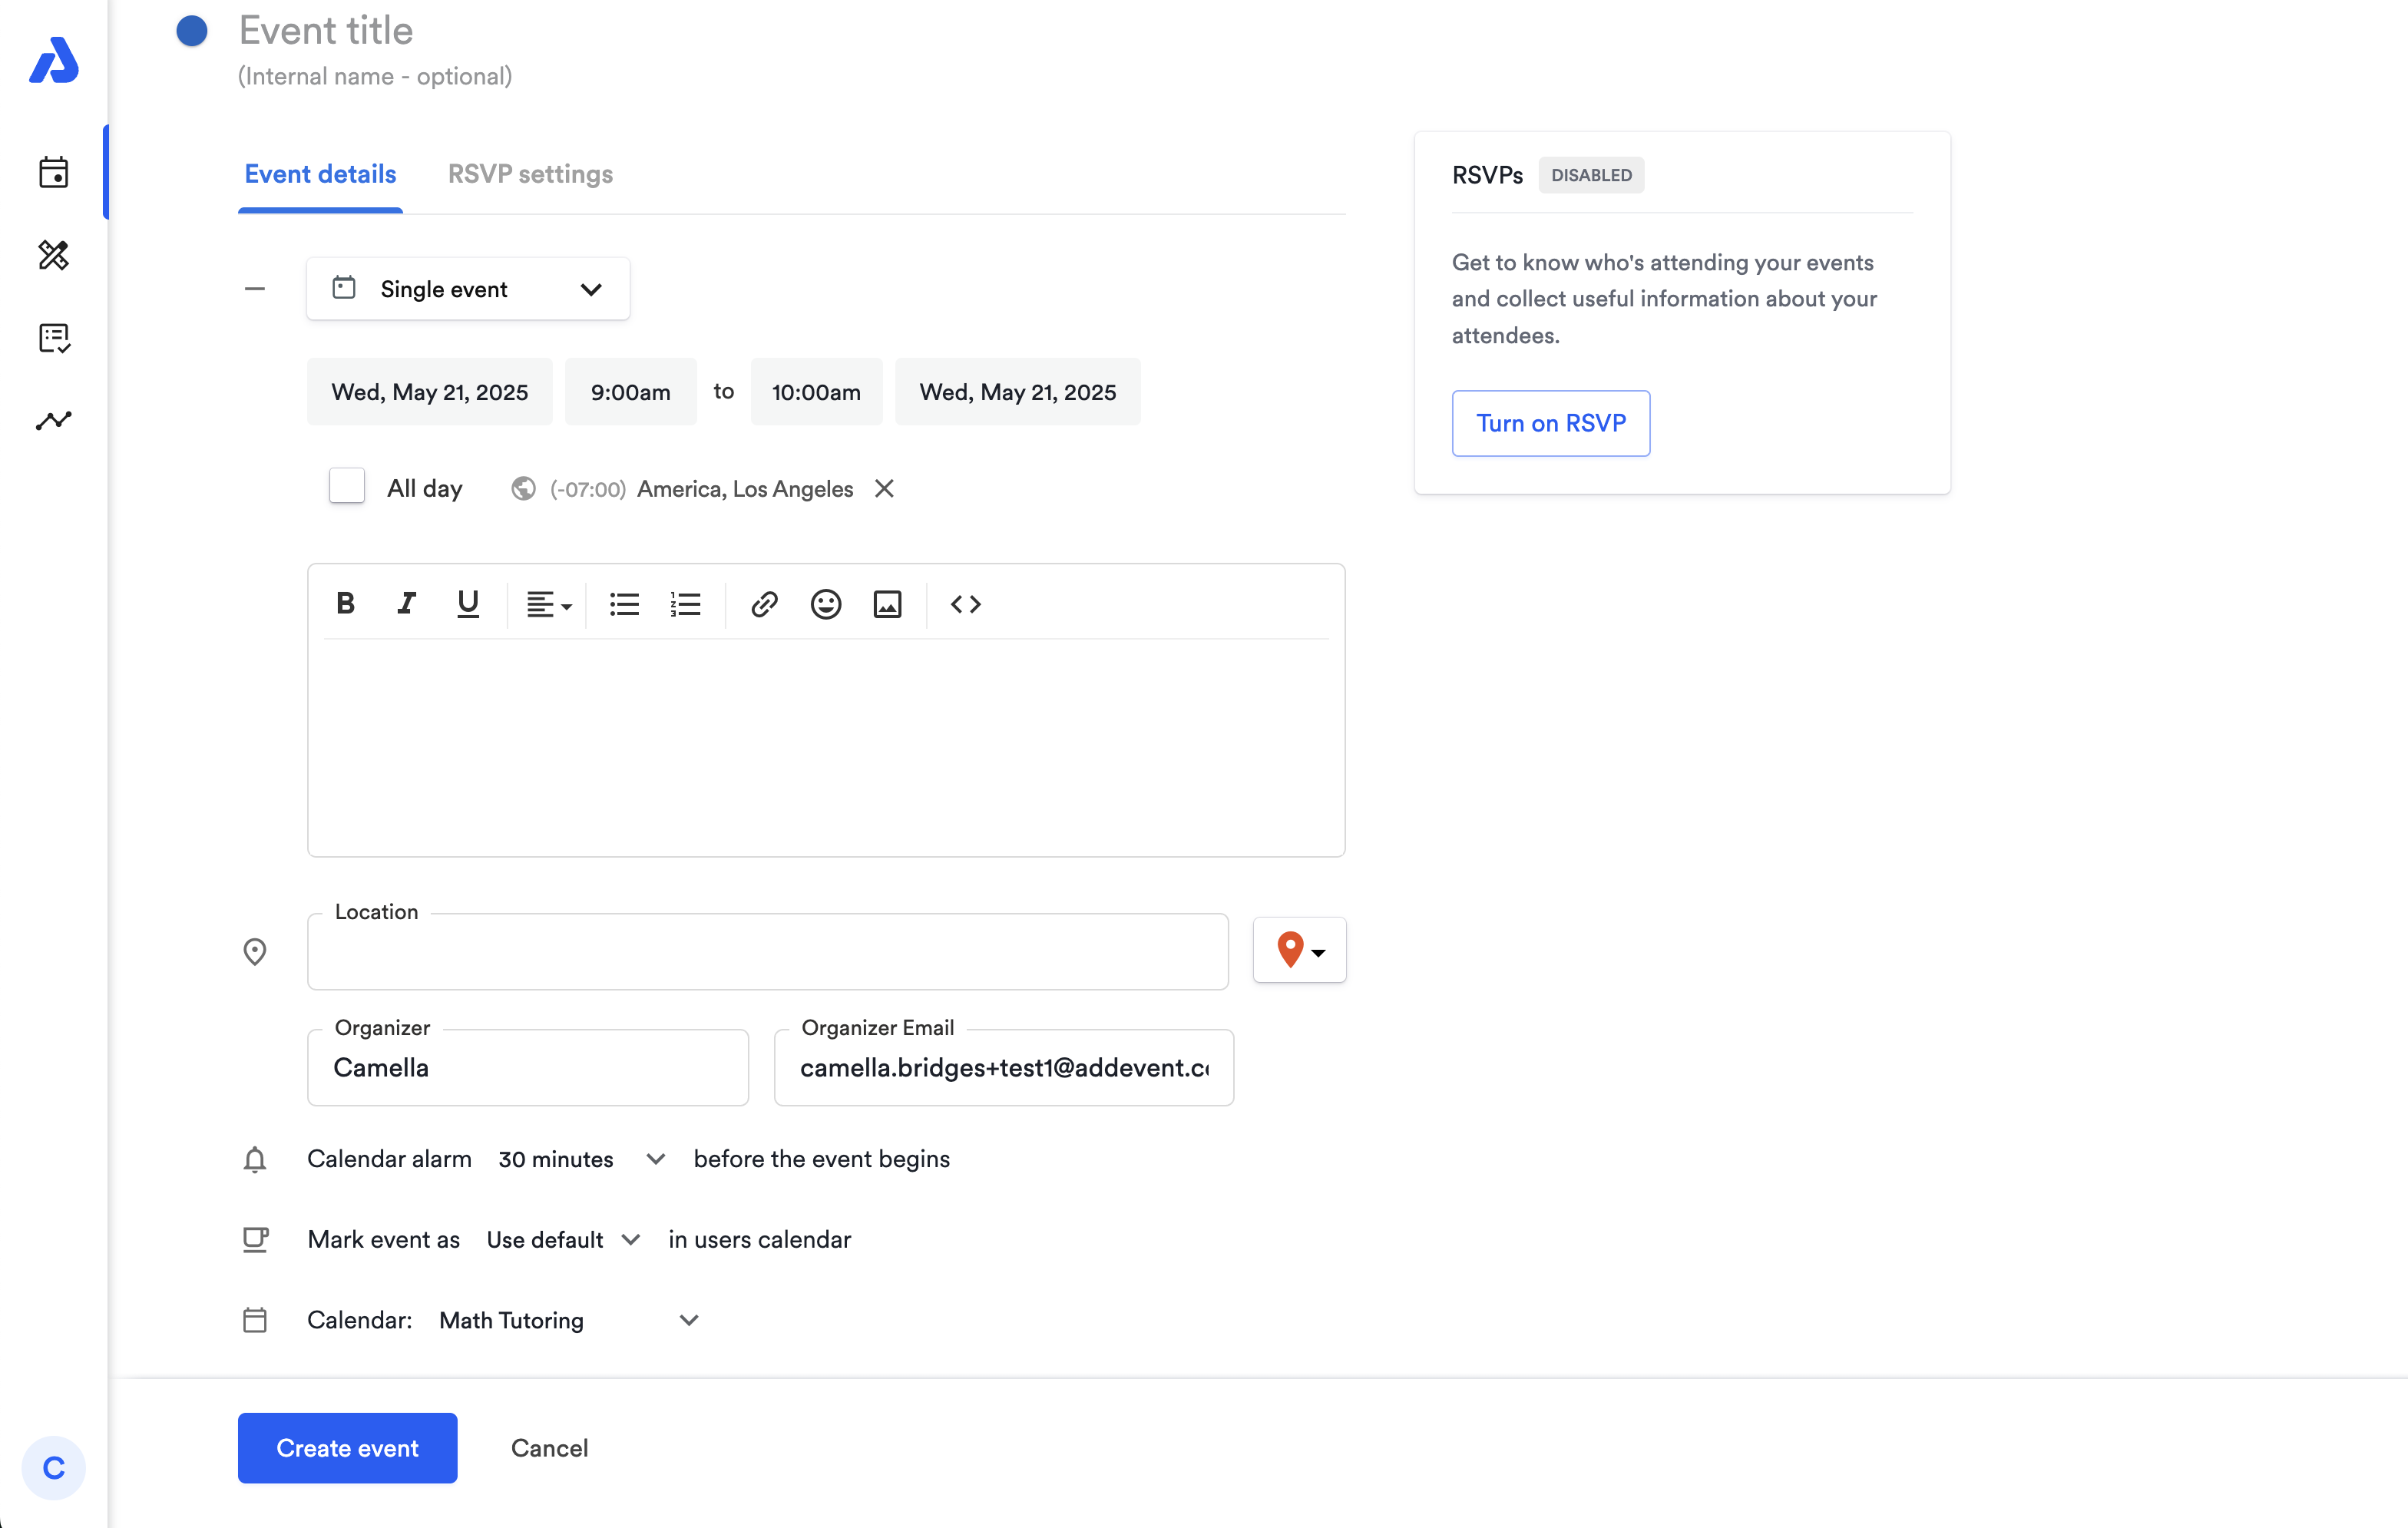Insert a bulleted list
2408x1528 pixels.
(x=624, y=604)
